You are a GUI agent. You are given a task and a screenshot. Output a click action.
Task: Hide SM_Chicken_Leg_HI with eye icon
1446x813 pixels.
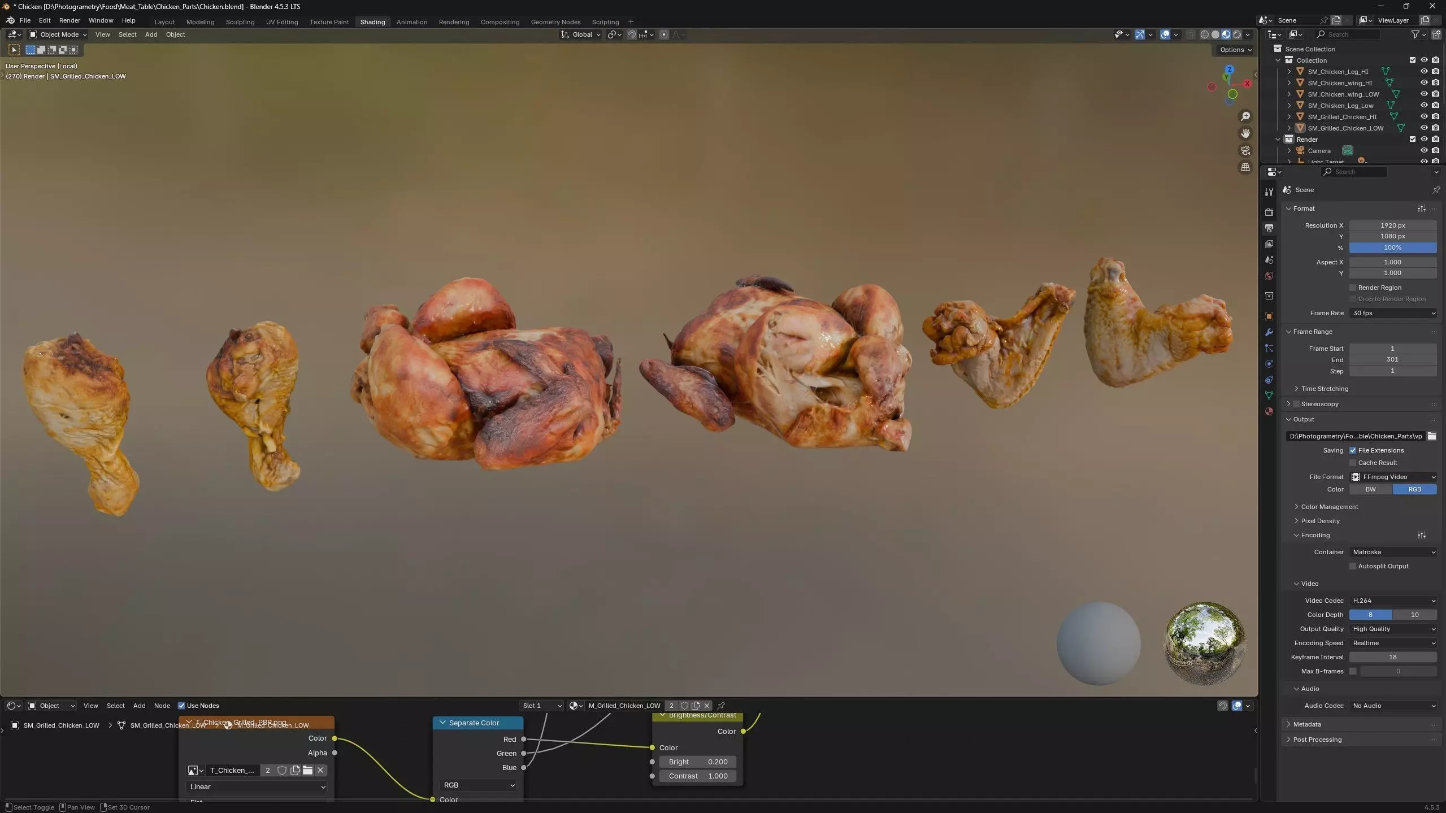click(x=1424, y=72)
